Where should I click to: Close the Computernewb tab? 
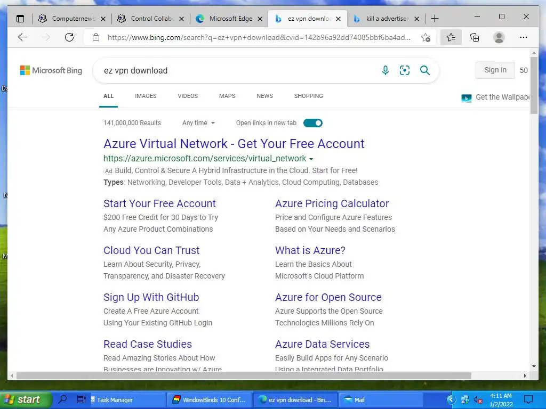pos(103,19)
